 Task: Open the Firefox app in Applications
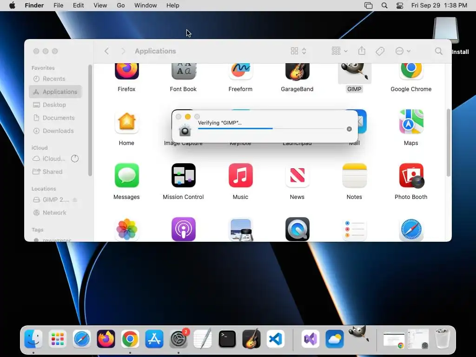tap(126, 71)
